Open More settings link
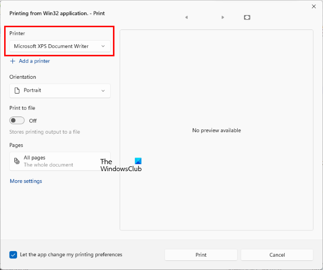The width and height of the screenshot is (323, 270). point(26,181)
